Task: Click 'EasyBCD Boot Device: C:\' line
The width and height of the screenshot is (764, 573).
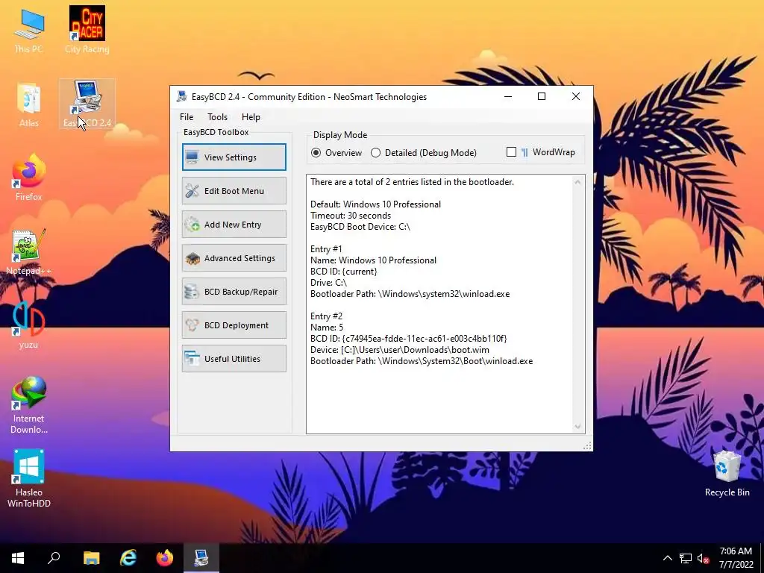Action: tap(360, 227)
